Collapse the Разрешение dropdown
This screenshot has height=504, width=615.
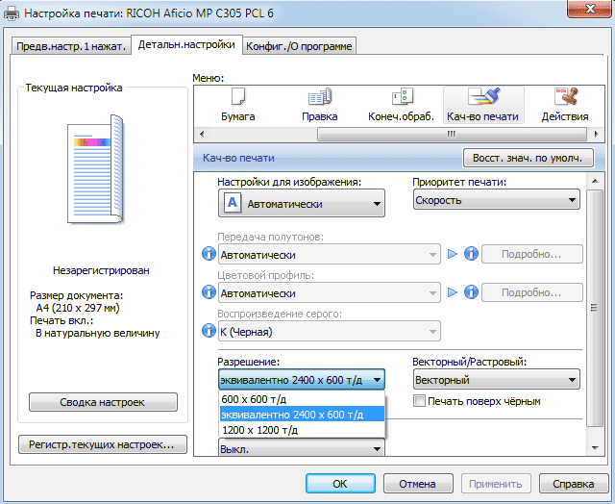(301, 380)
